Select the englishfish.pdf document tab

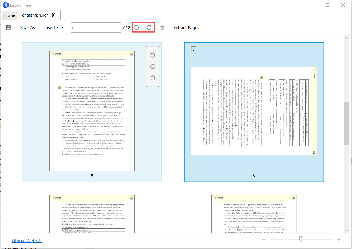pos(35,15)
